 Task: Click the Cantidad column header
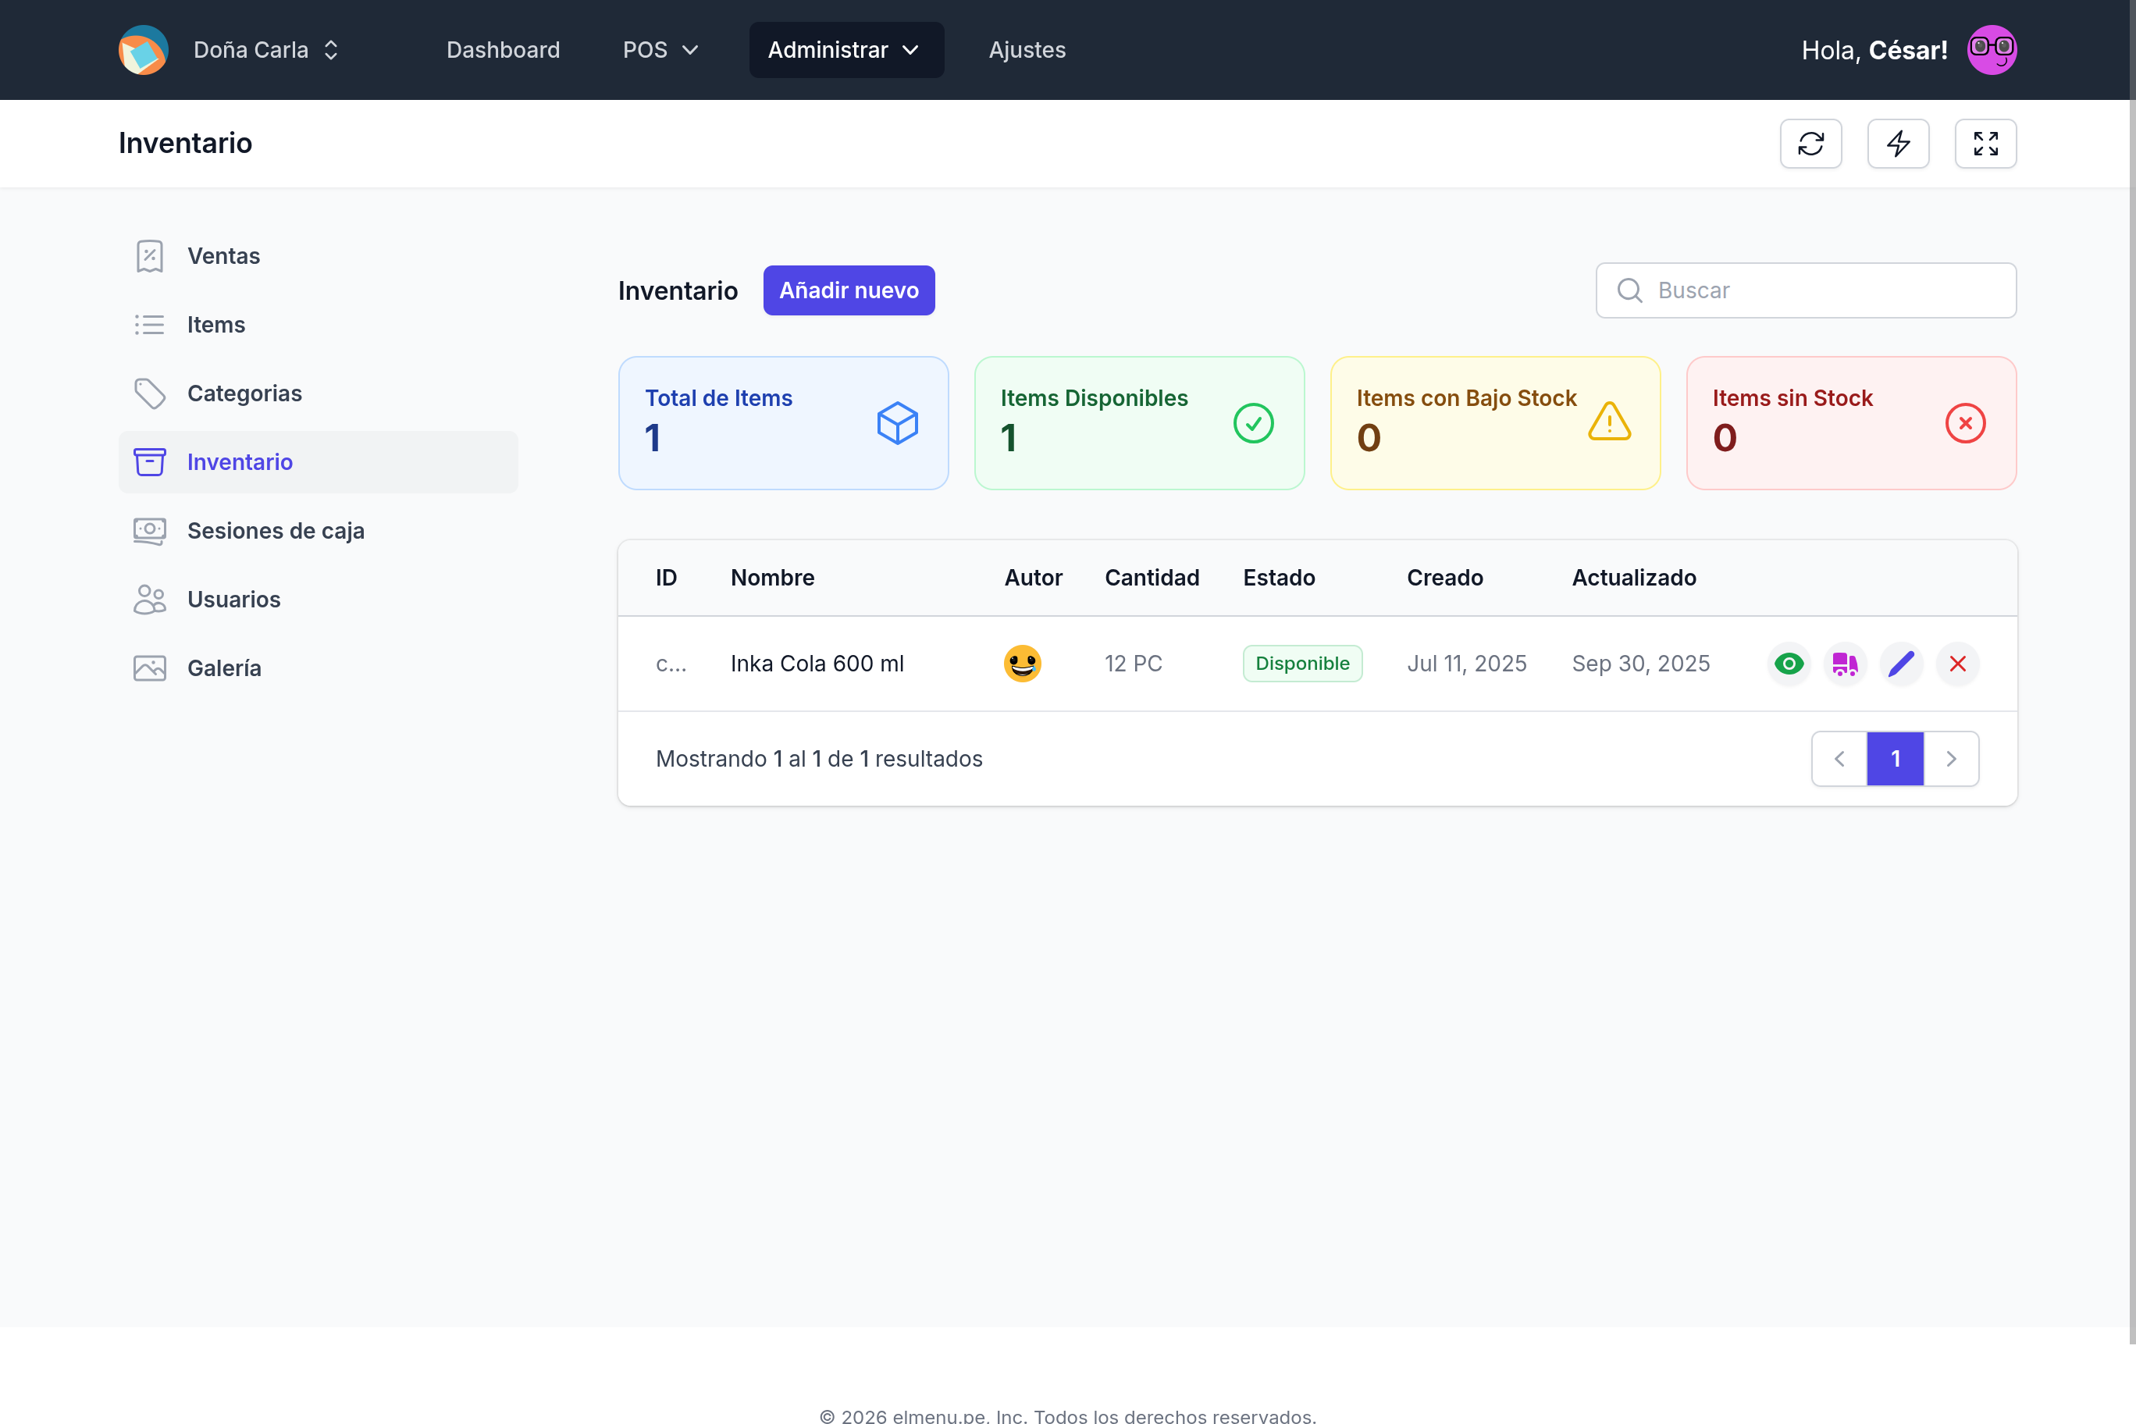[1152, 578]
